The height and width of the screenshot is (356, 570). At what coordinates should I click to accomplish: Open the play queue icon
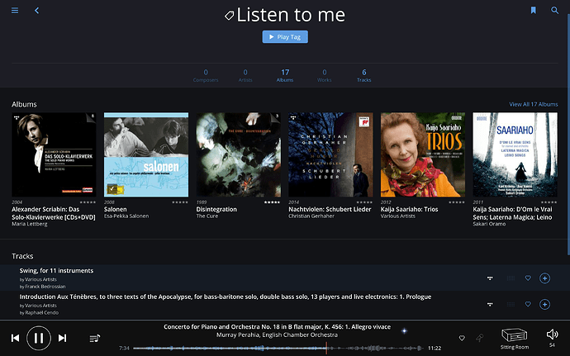click(95, 339)
